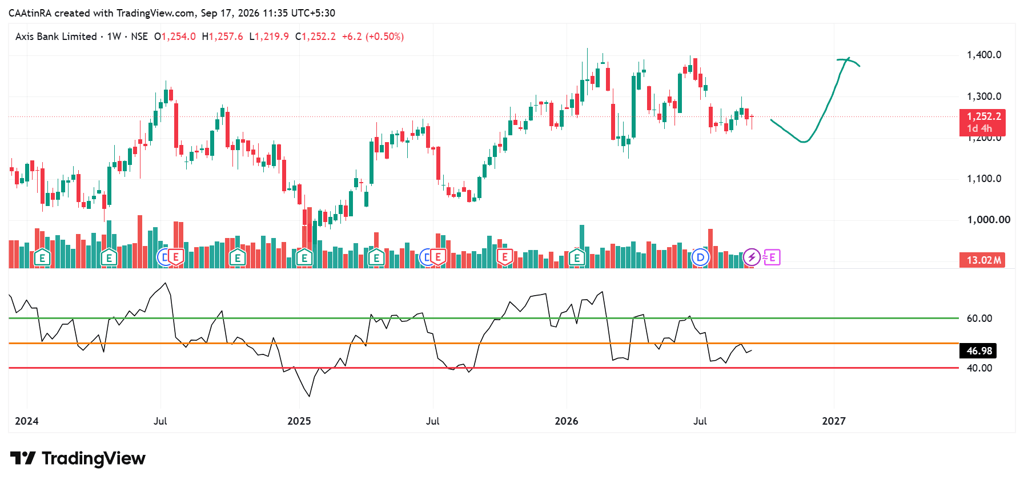Screen dimensions: 1024x484
Task: Click the Jul label between 2026 and 2027
Action: click(x=700, y=421)
